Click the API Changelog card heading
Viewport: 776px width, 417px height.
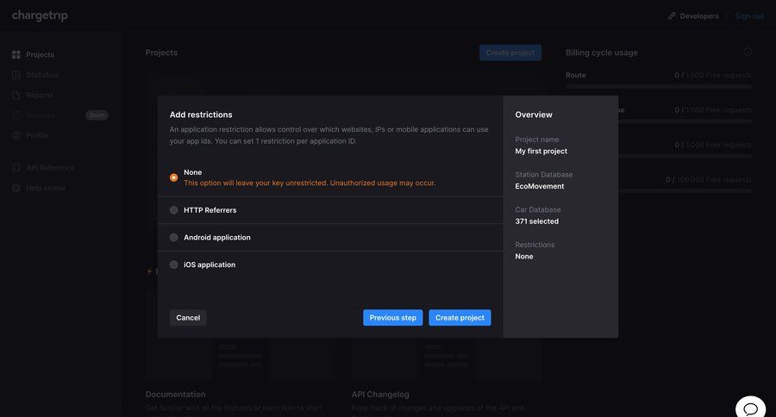(380, 395)
